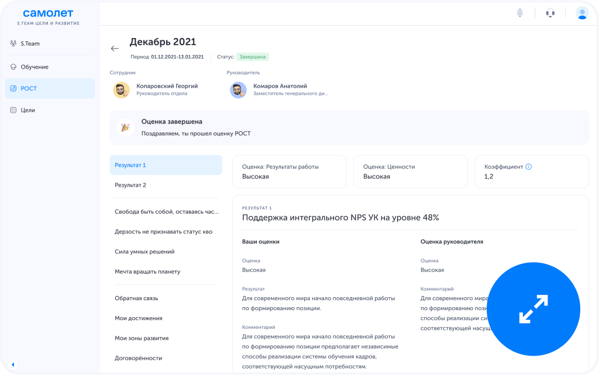This screenshot has width=599, height=375.
Task: Click the back arrow next to Декабрь 2021
Action: [115, 49]
